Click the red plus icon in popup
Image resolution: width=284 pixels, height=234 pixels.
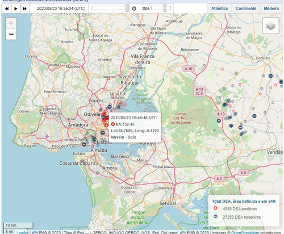[x=113, y=124]
